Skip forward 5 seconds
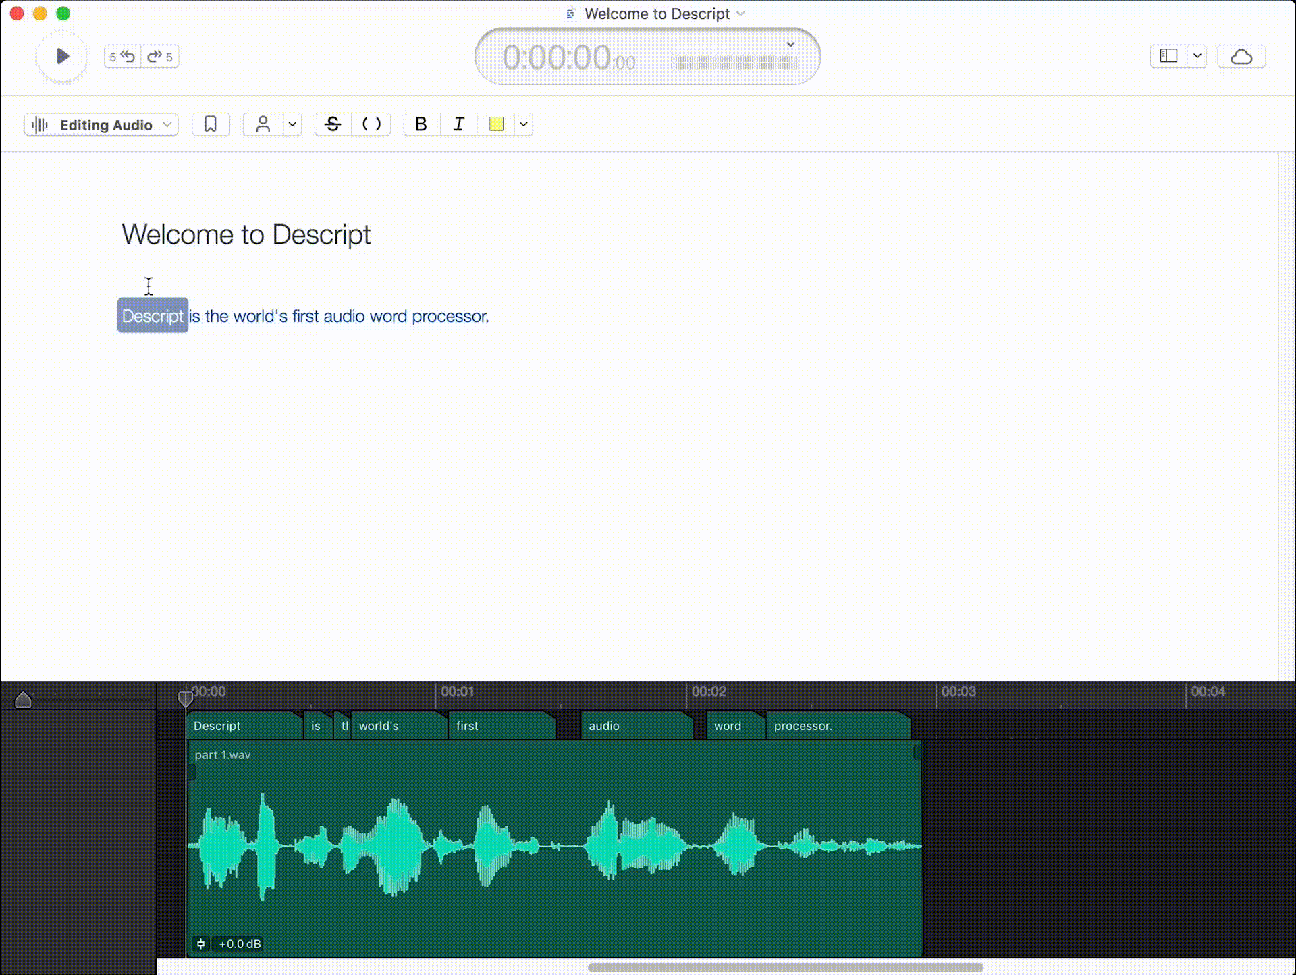The image size is (1296, 975). click(161, 57)
